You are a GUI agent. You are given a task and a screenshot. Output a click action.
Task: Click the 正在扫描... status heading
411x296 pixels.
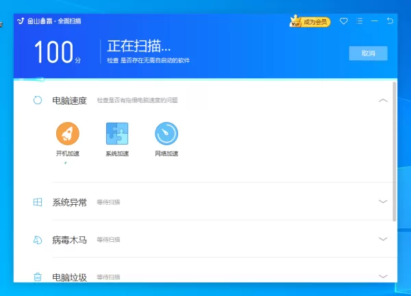(x=139, y=46)
